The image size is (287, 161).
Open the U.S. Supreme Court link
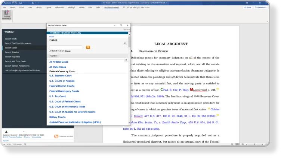click(61, 76)
